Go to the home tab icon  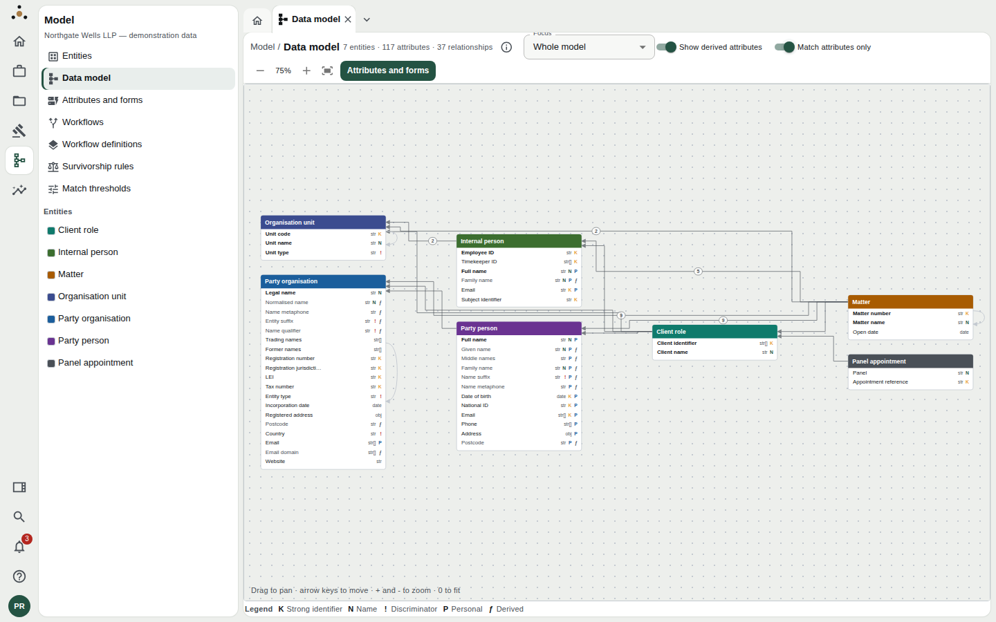[257, 20]
